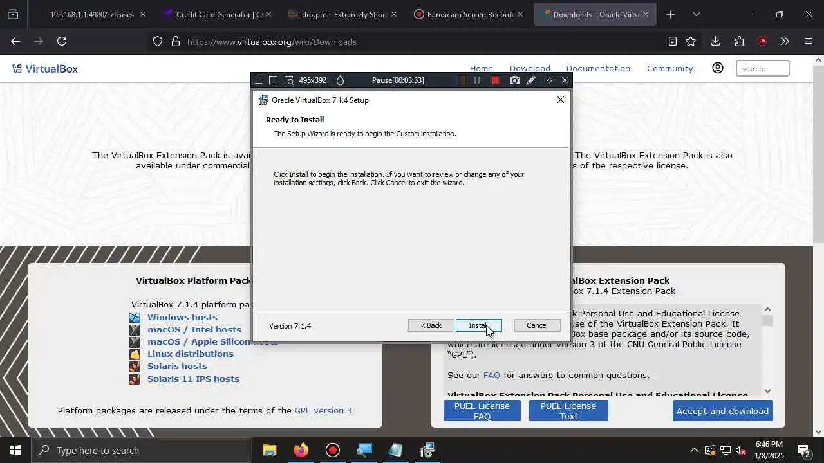The width and height of the screenshot is (824, 463).
Task: Click the Bandicam water-drop icon
Action: 341,80
